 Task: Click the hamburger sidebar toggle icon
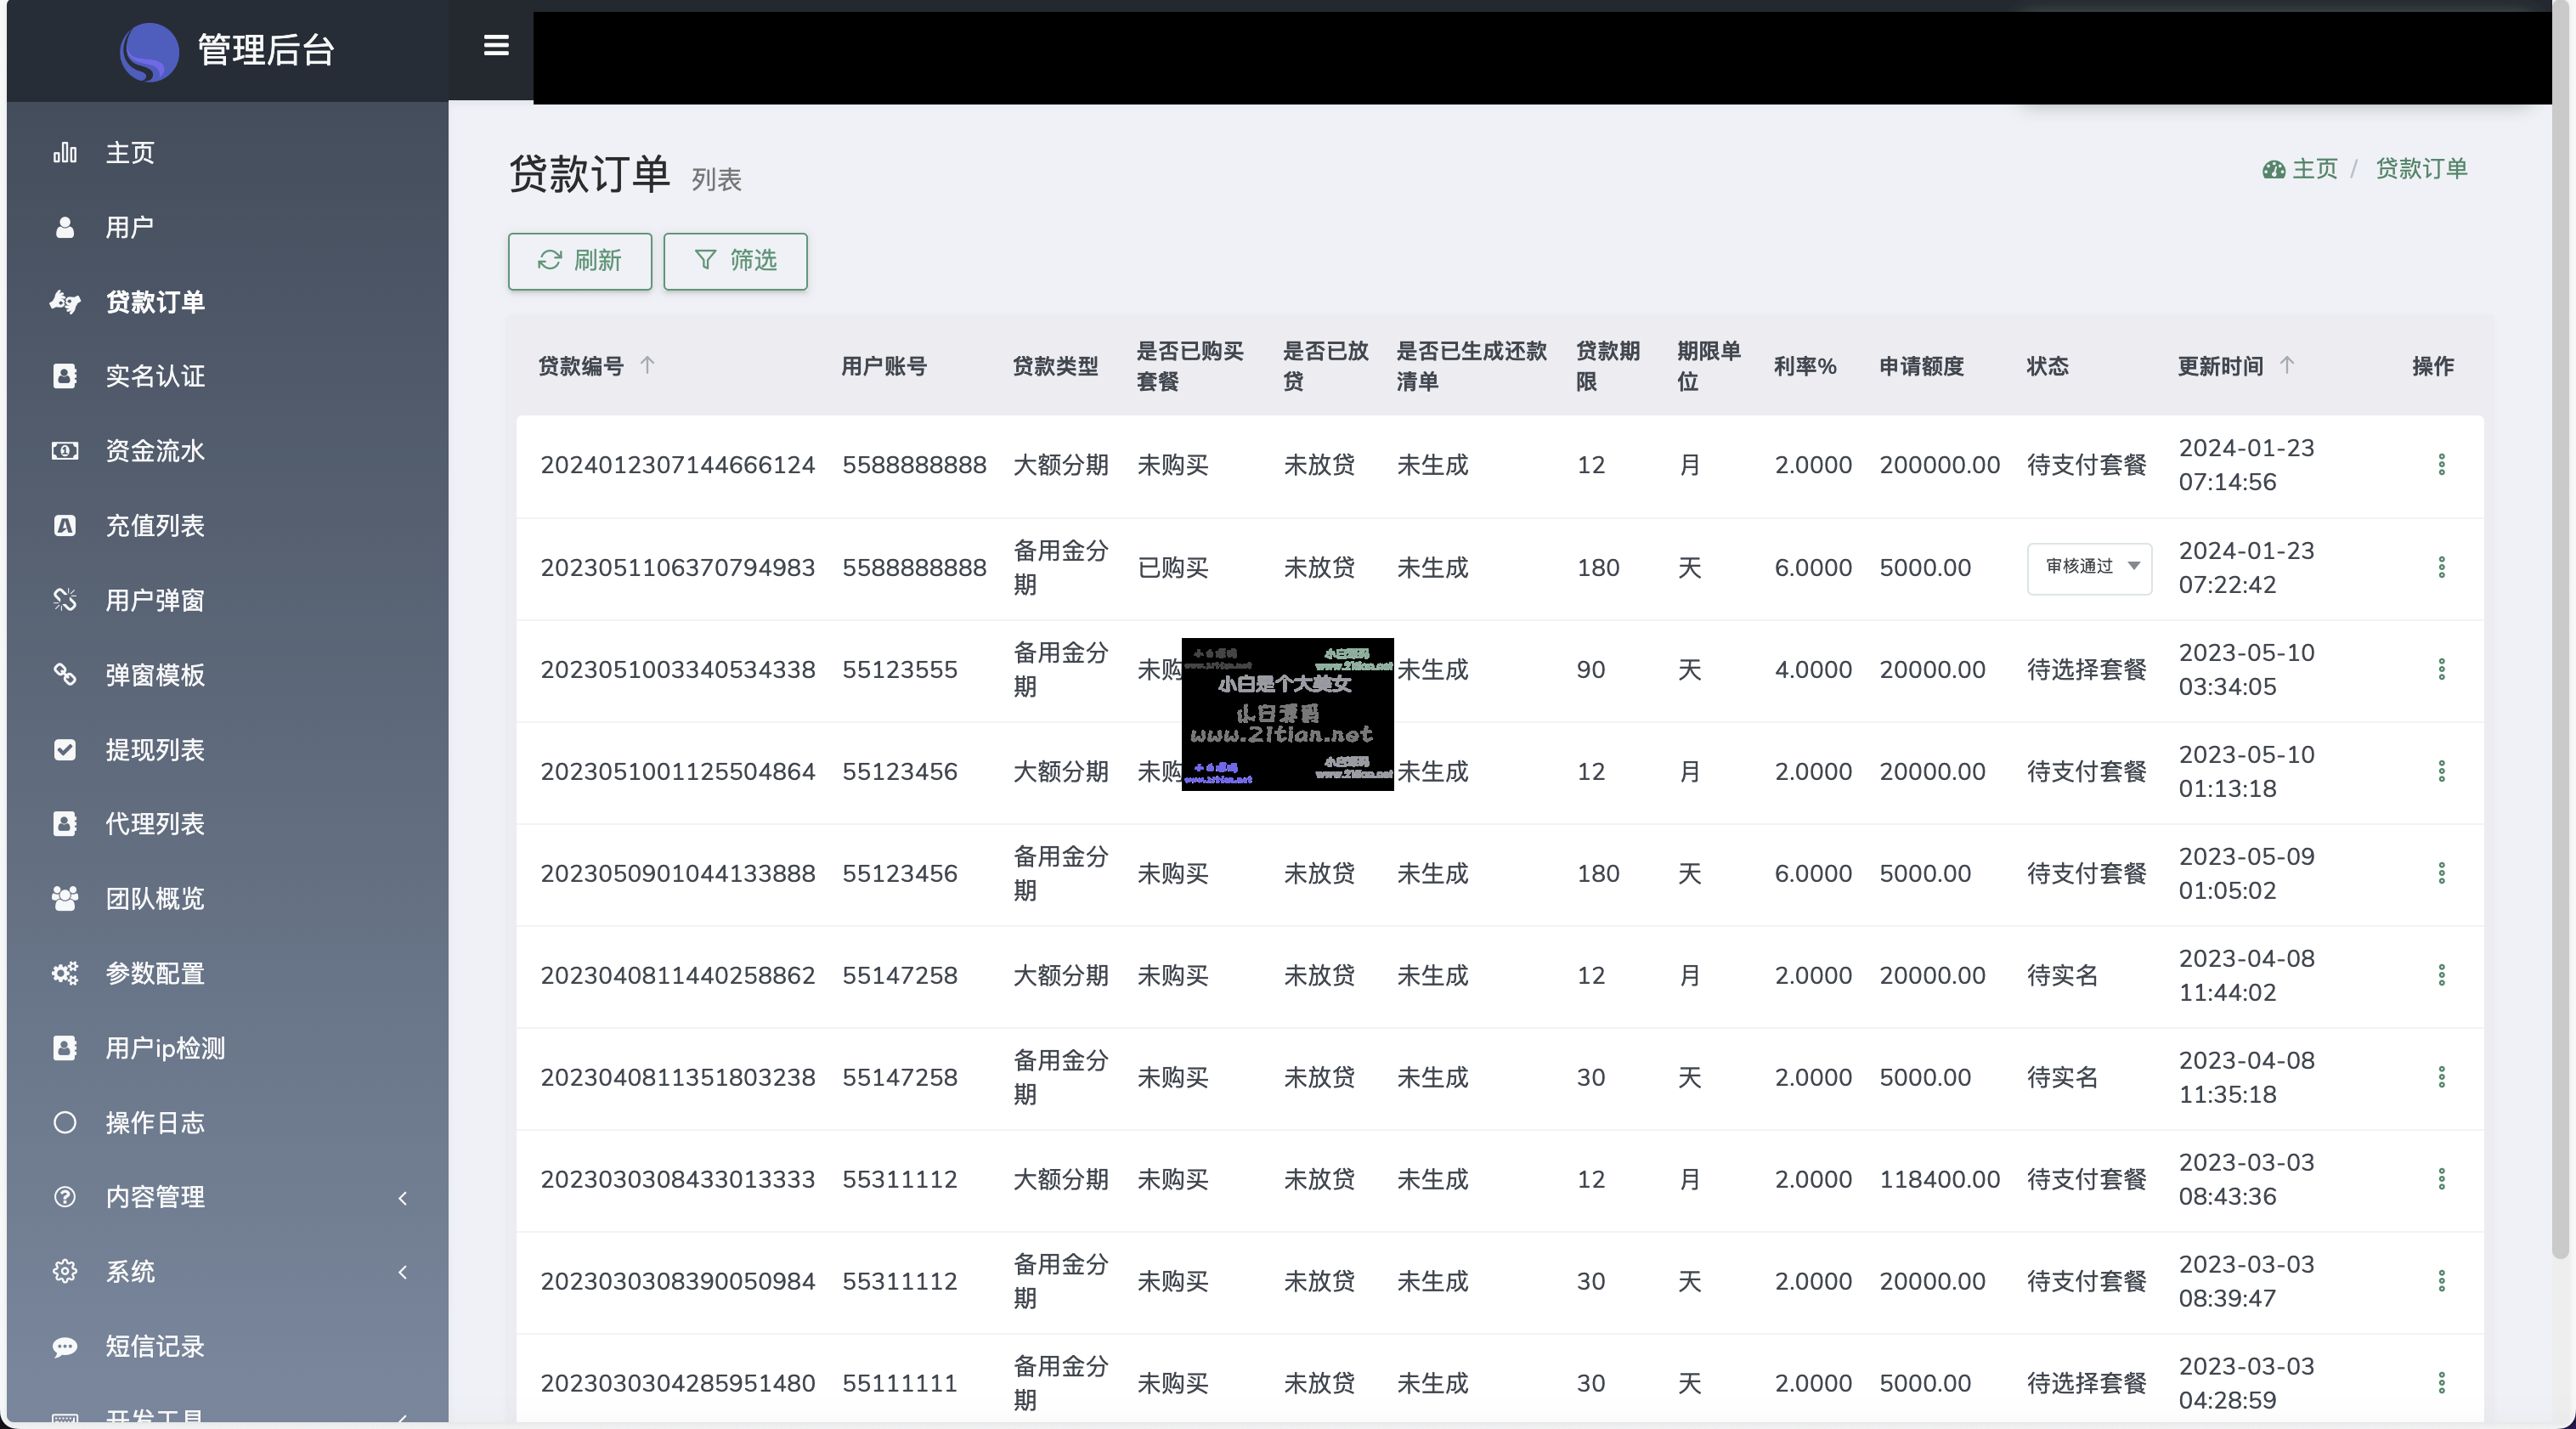(x=496, y=46)
